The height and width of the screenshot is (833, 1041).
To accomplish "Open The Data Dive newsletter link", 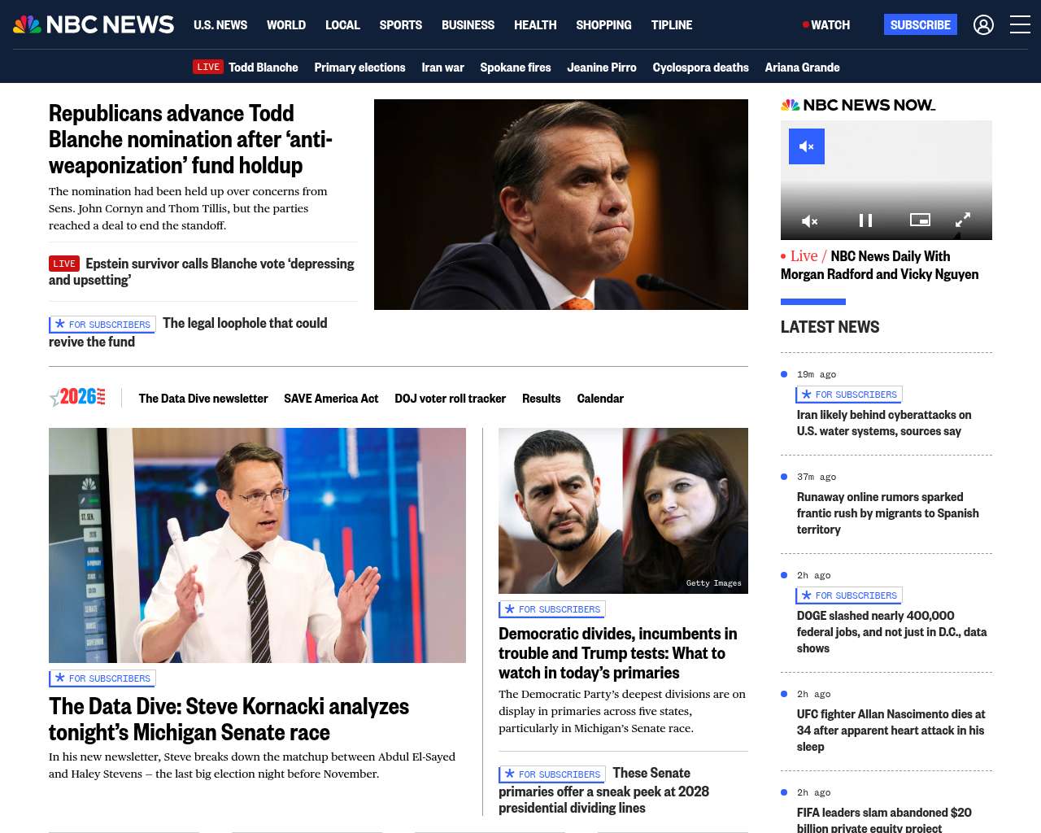I will [x=203, y=399].
